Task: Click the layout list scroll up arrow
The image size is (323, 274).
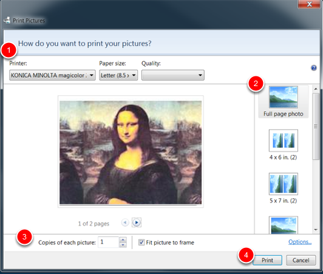Action: click(316, 89)
